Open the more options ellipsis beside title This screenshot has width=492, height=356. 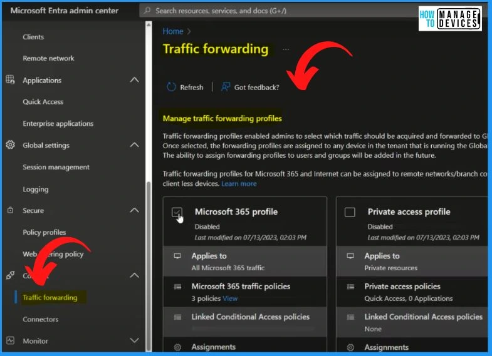tap(286, 49)
